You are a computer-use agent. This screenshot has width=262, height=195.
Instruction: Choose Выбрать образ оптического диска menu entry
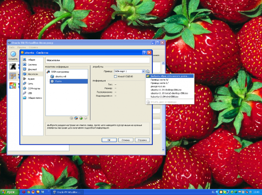170,76
